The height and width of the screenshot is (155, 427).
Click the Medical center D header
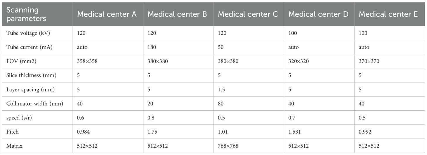click(x=318, y=15)
